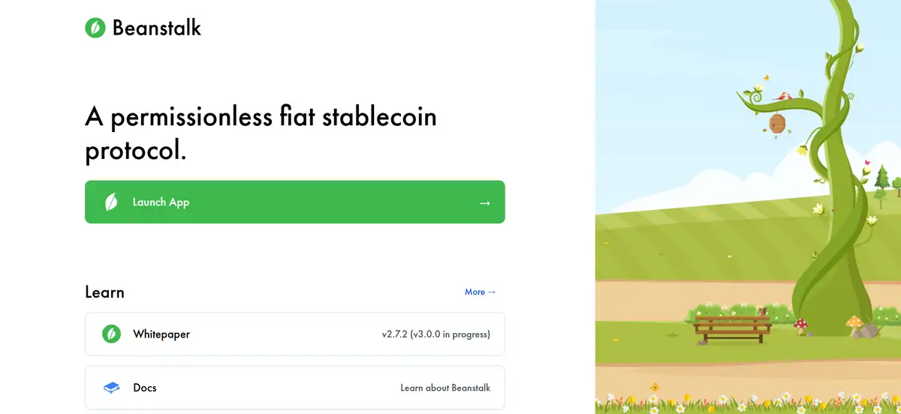Click the wooden bench in the illustration
Screen dimensions: 901x414
[732, 328]
